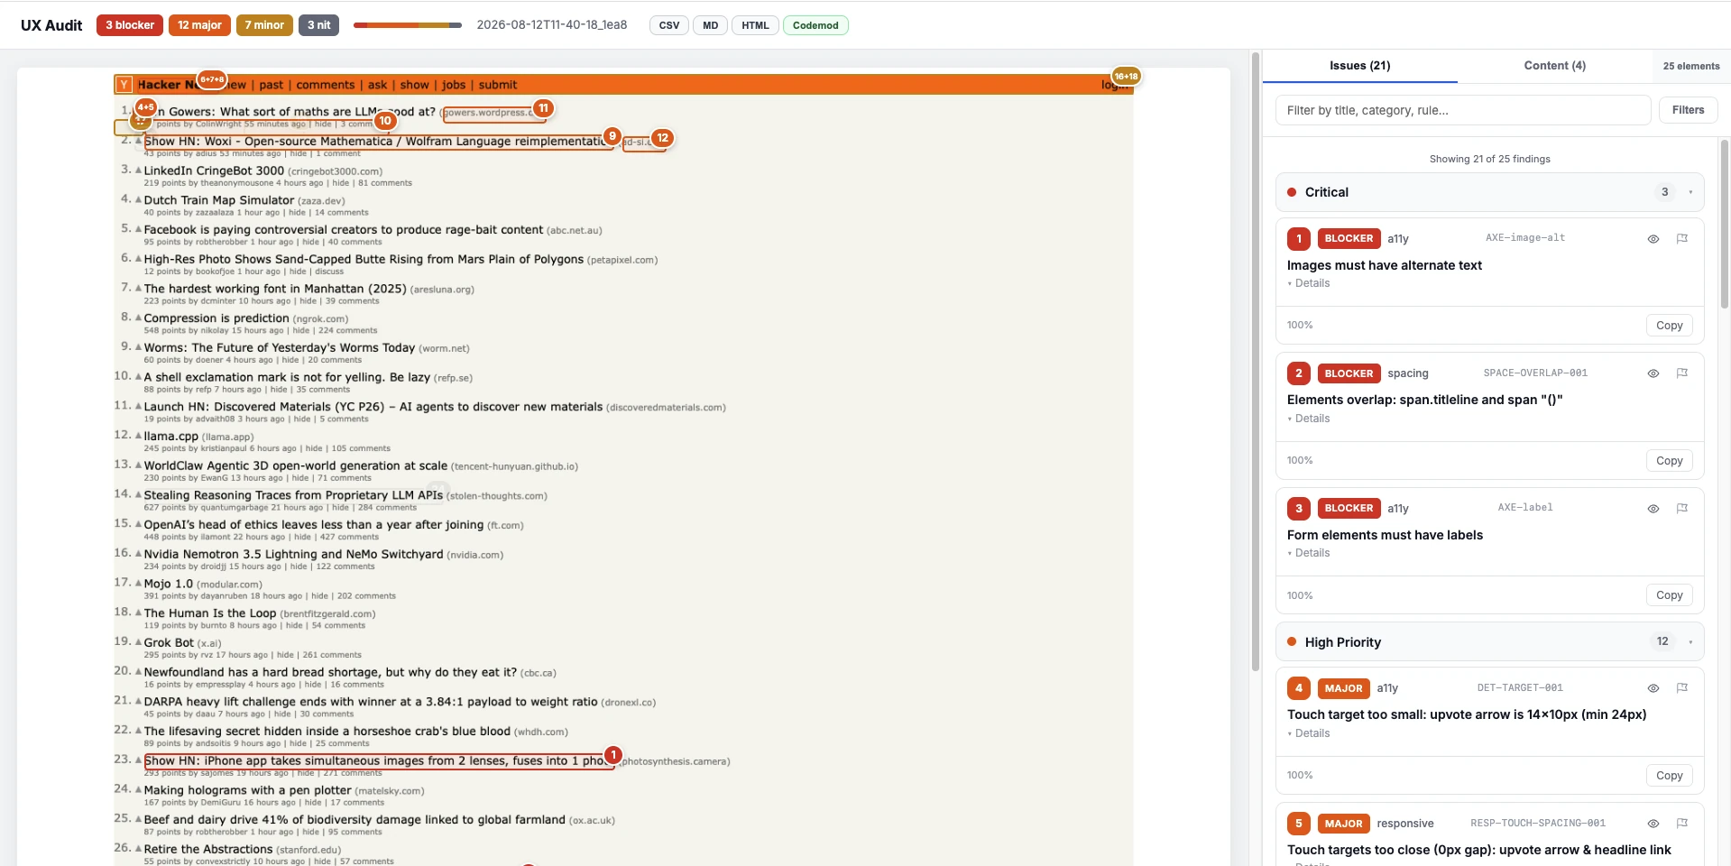Image resolution: width=1731 pixels, height=866 pixels.
Task: Focus the Filter by title, category, rule field
Action: click(x=1463, y=110)
